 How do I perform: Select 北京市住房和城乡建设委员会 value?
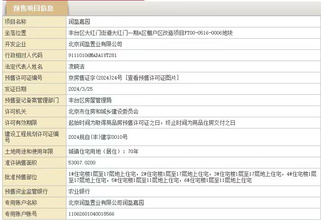pyautogui.click(x=103, y=112)
